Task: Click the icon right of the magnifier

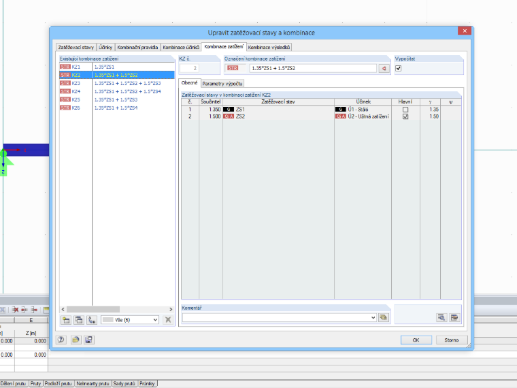Action: [454, 317]
